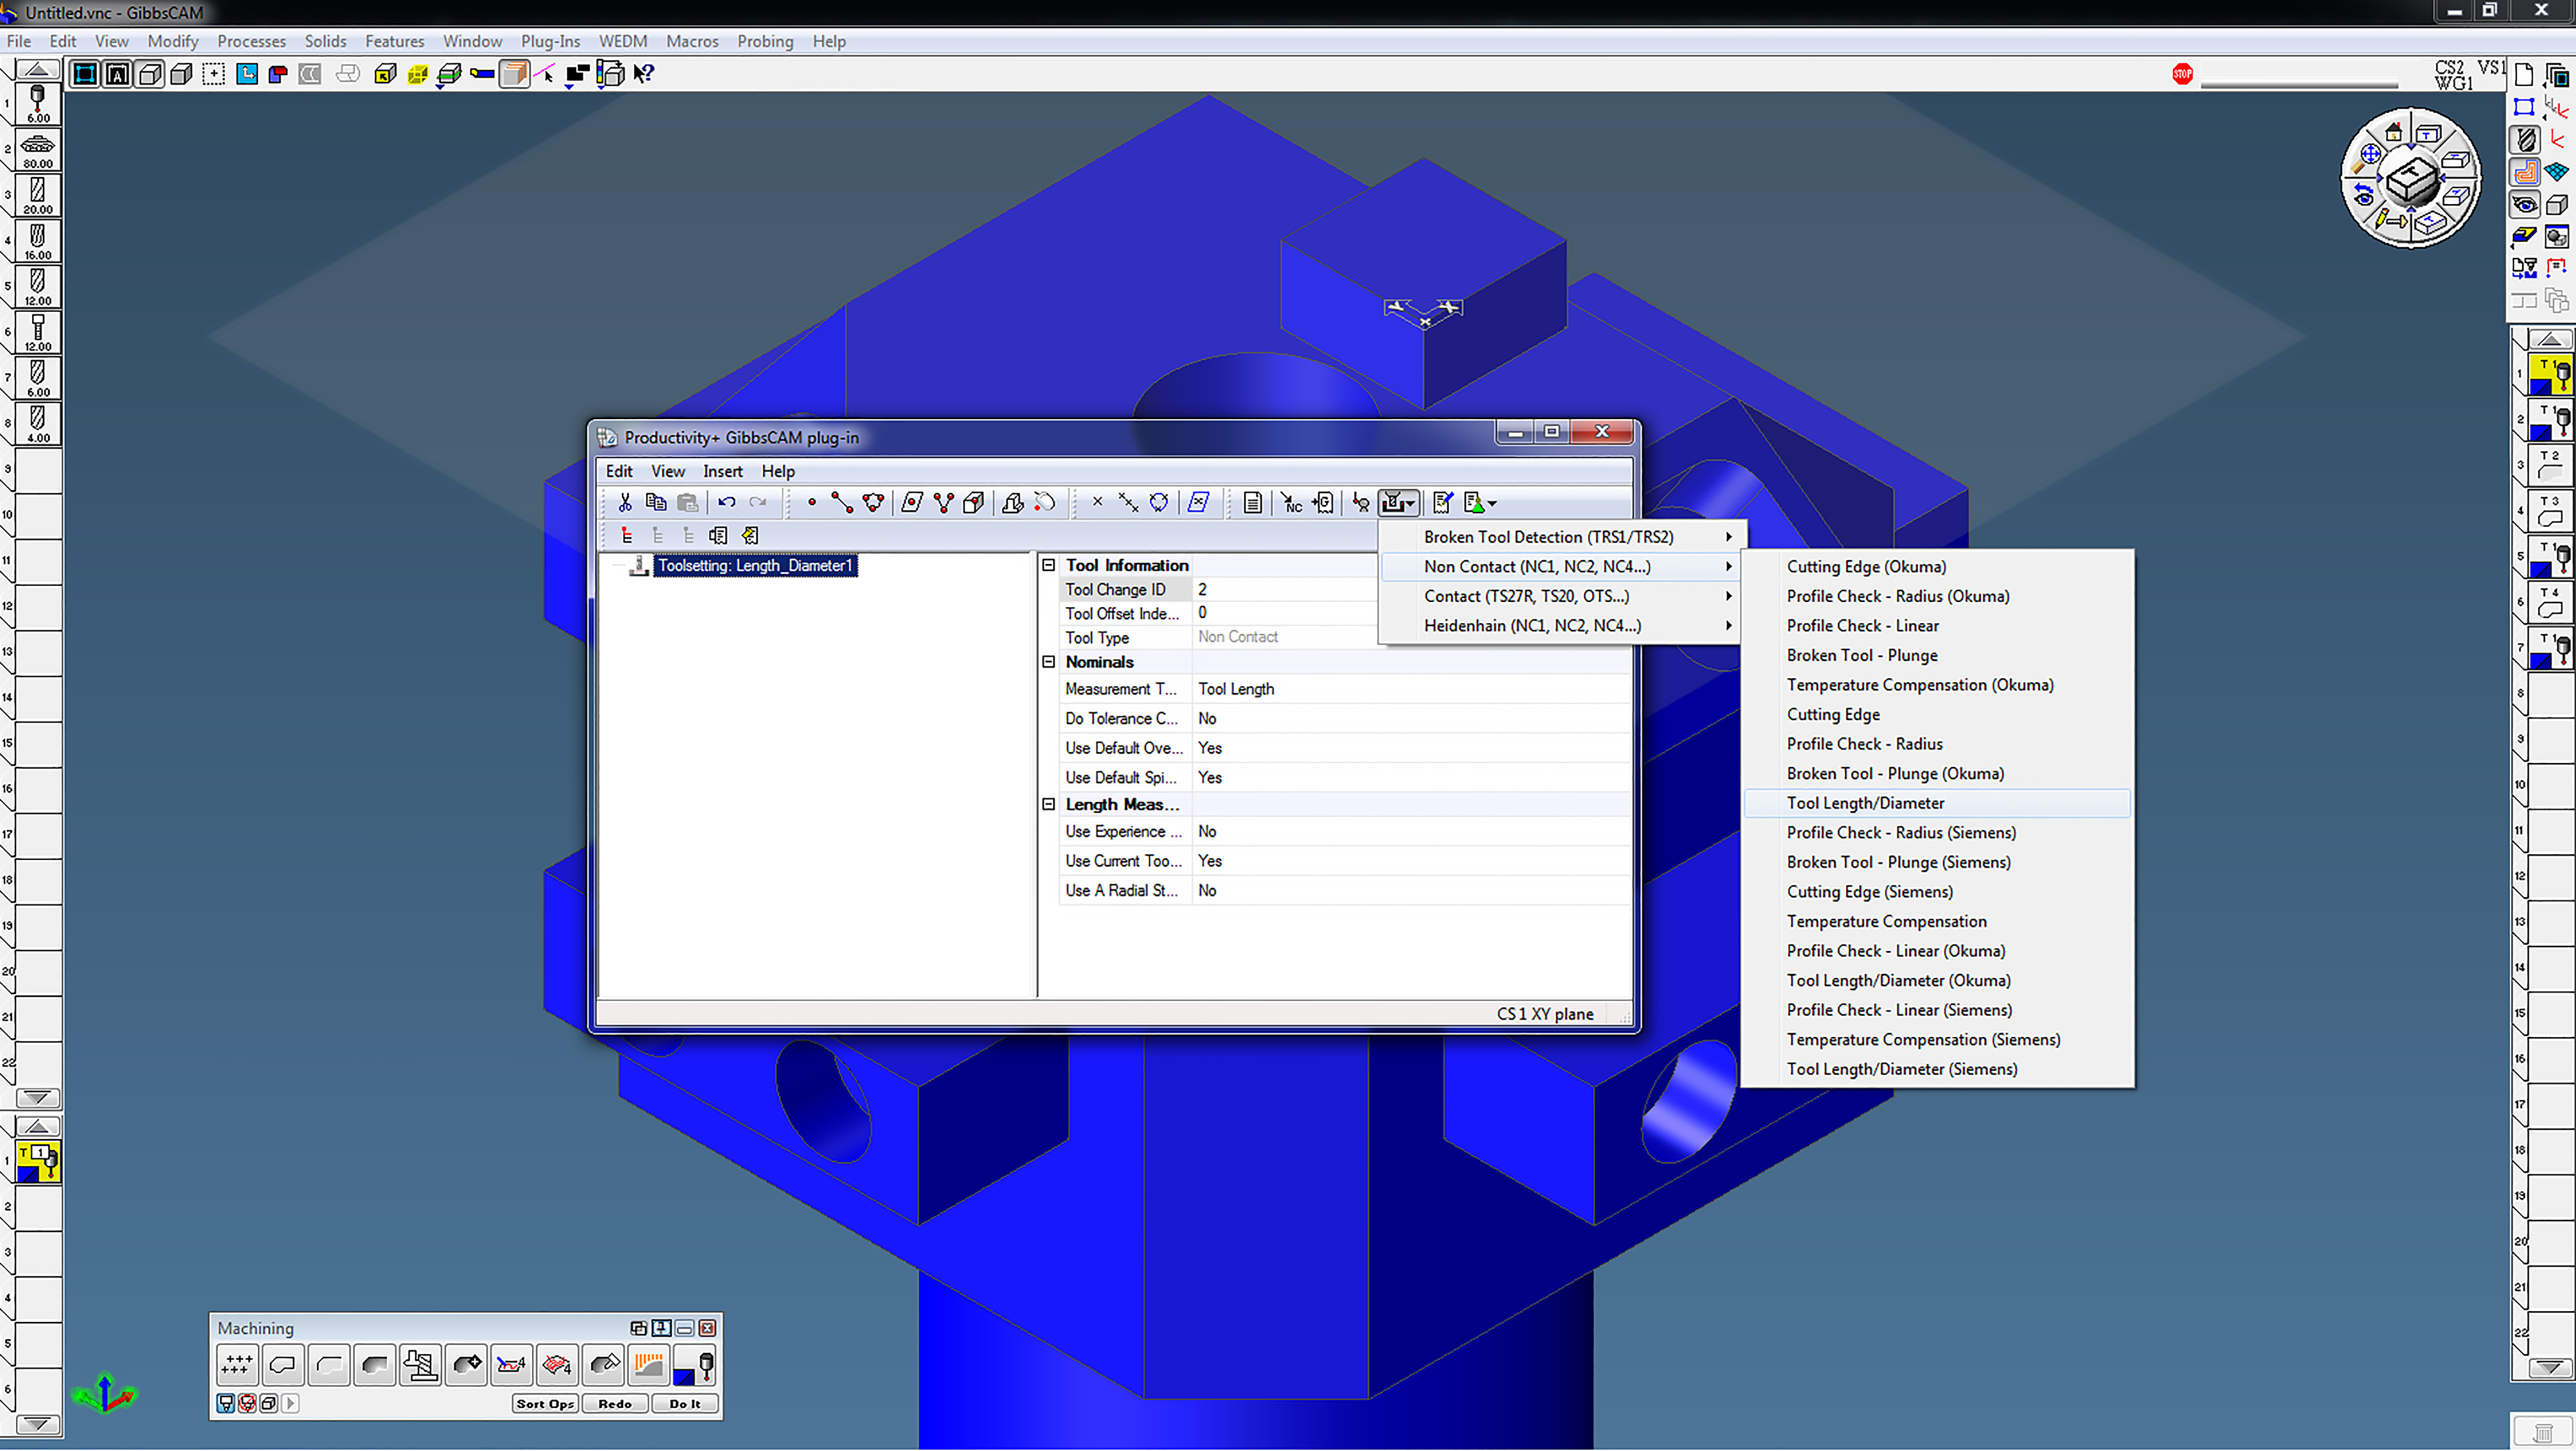Choose Temperature Compensation (Siemens) menu entry
This screenshot has width=2576, height=1451.
coord(1937,1041)
